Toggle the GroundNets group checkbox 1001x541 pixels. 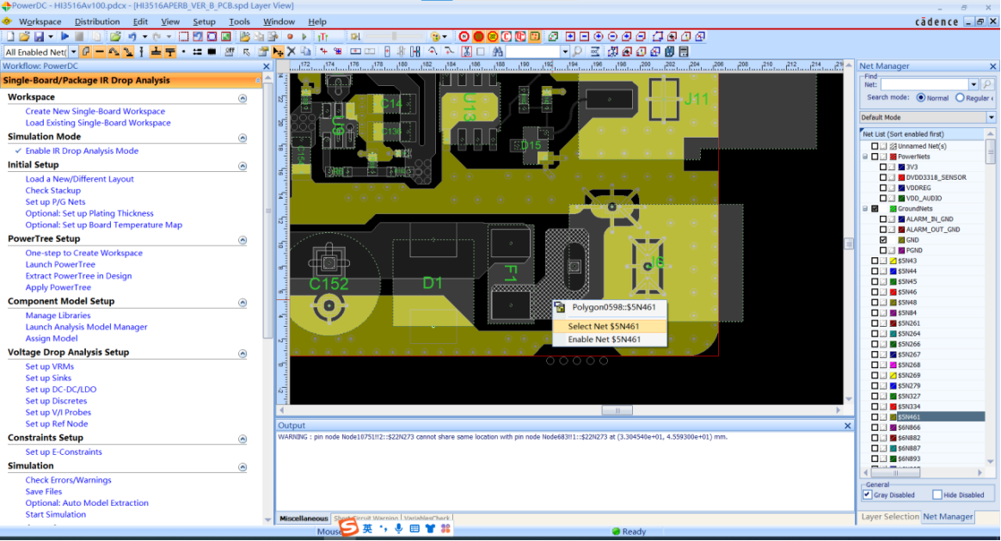pyautogui.click(x=875, y=209)
